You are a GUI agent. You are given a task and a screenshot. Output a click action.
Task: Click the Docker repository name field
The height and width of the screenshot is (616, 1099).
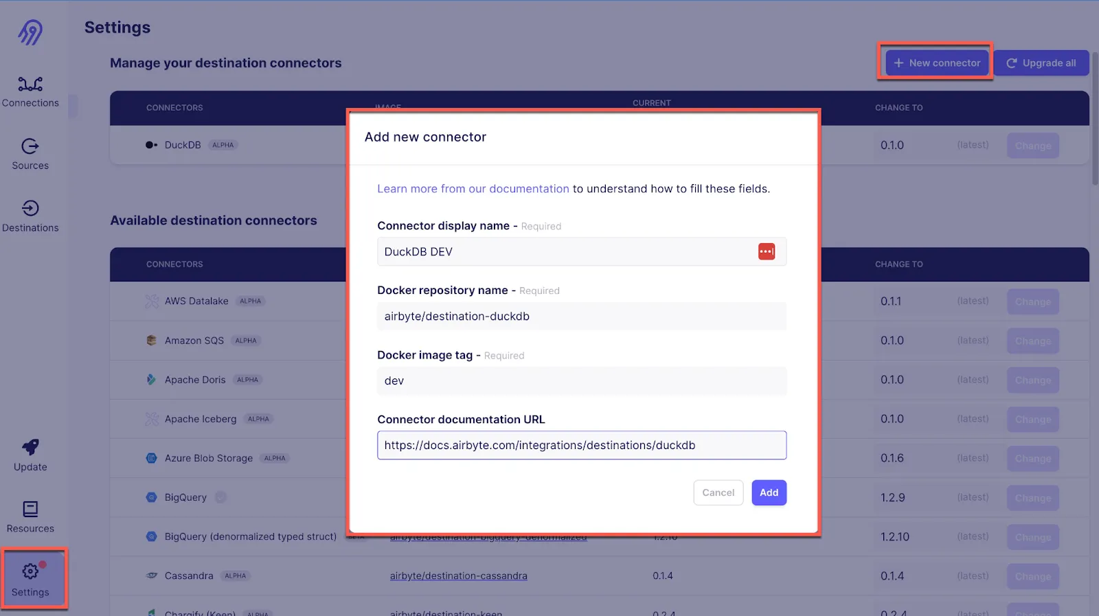tap(582, 316)
